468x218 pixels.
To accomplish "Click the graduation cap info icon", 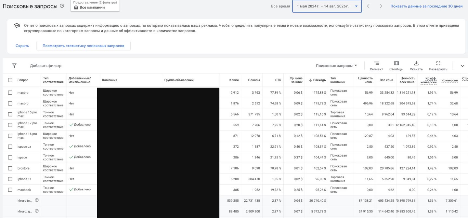I will click(17, 25).
